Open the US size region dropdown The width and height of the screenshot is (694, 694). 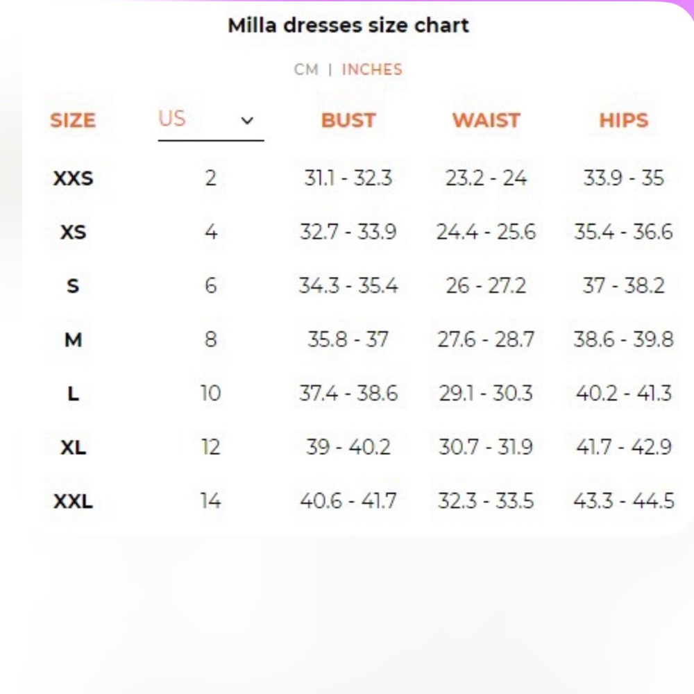(x=210, y=119)
